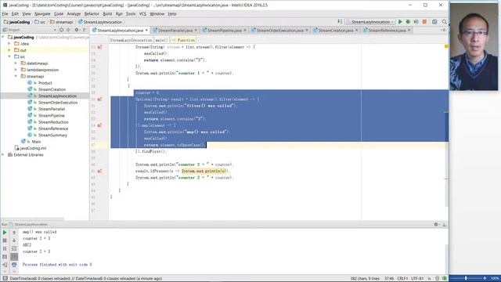This screenshot has width=501, height=282.
Task: Open StreamReduction in the project tree
Action: 53,122
